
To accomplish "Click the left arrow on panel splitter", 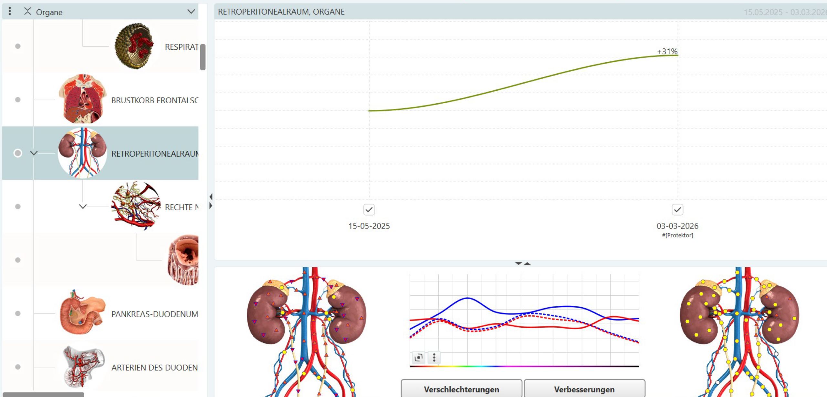I will (x=211, y=197).
